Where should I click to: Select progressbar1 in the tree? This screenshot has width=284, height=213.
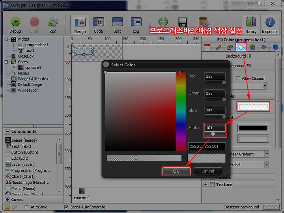[x=37, y=45]
